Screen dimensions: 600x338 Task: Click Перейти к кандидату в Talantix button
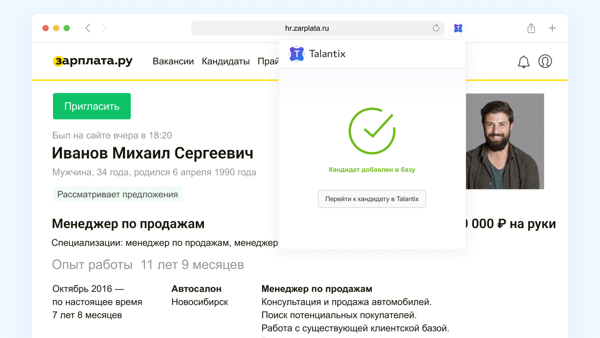click(x=372, y=199)
